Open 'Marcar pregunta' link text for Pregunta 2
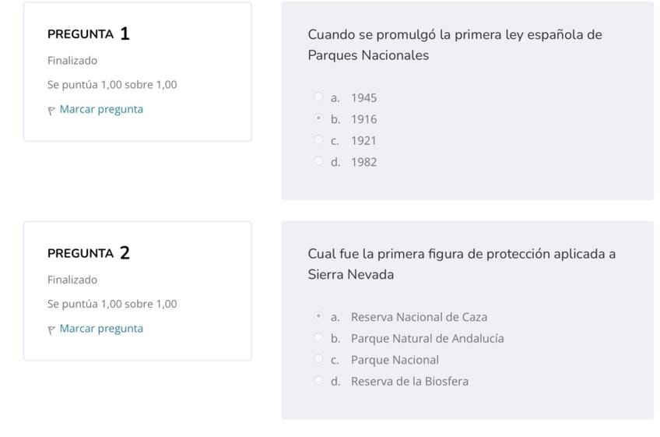Viewport: 660px width, 437px height. coord(101,328)
